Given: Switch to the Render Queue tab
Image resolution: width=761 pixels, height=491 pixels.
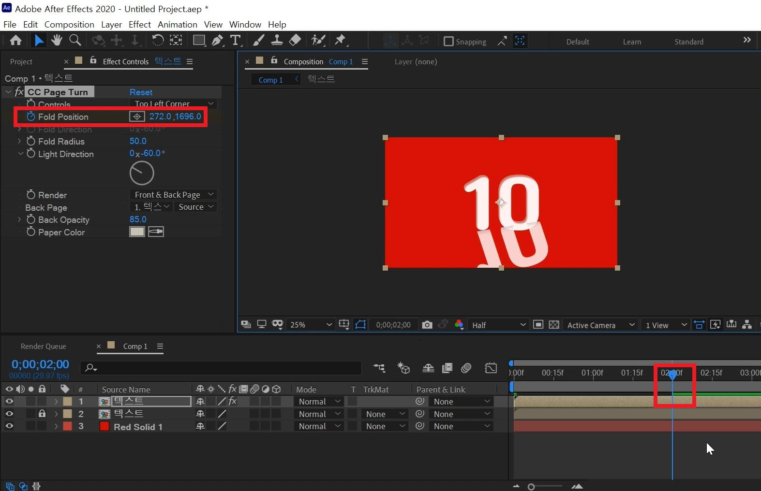Looking at the screenshot, I should tap(44, 346).
